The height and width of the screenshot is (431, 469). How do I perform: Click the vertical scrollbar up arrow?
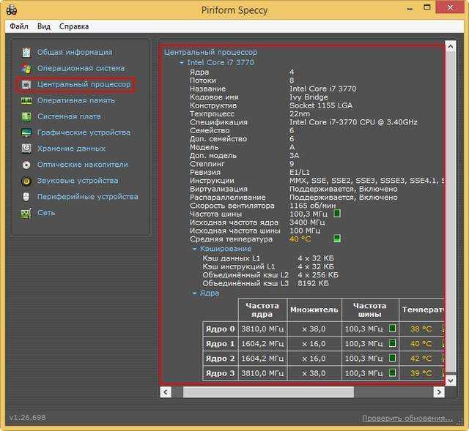451,46
